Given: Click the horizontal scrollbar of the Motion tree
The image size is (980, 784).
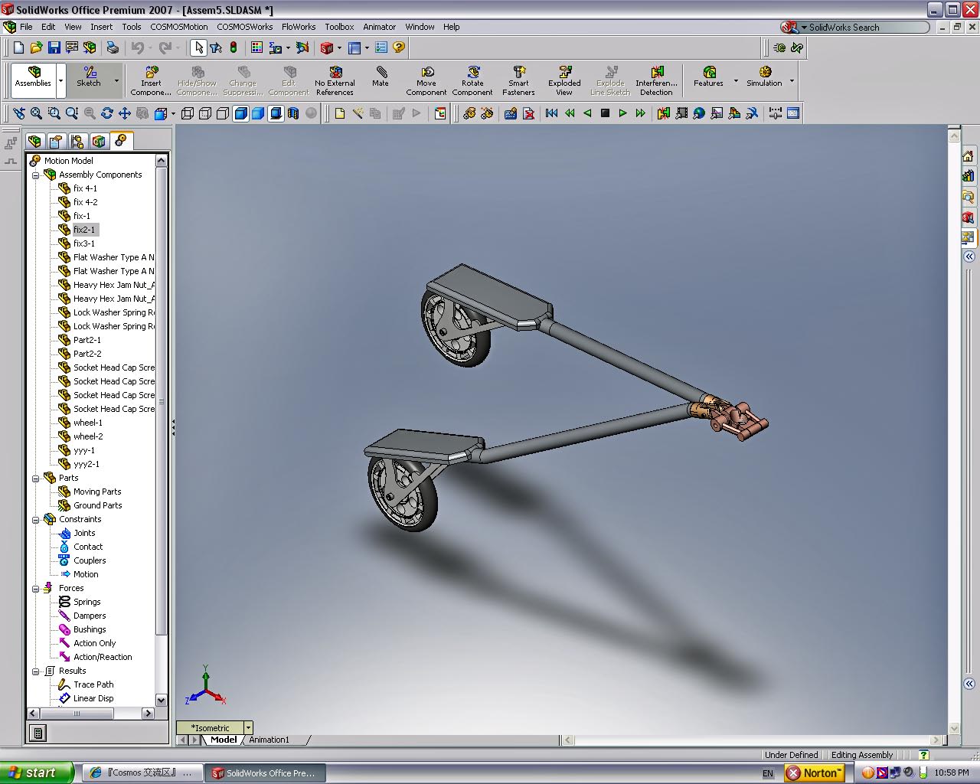Looking at the screenshot, I should [91, 713].
